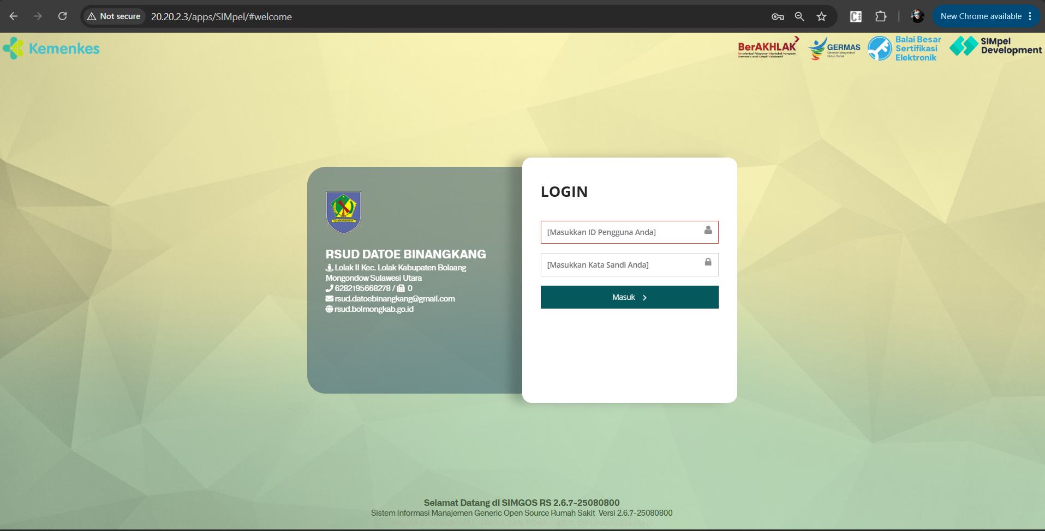Open the Extensions puzzle icon
The image size is (1045, 531).
tap(881, 16)
